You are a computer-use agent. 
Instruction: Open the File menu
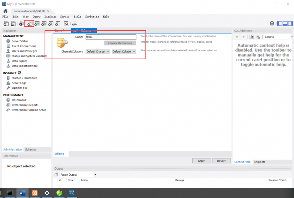coord(5,17)
